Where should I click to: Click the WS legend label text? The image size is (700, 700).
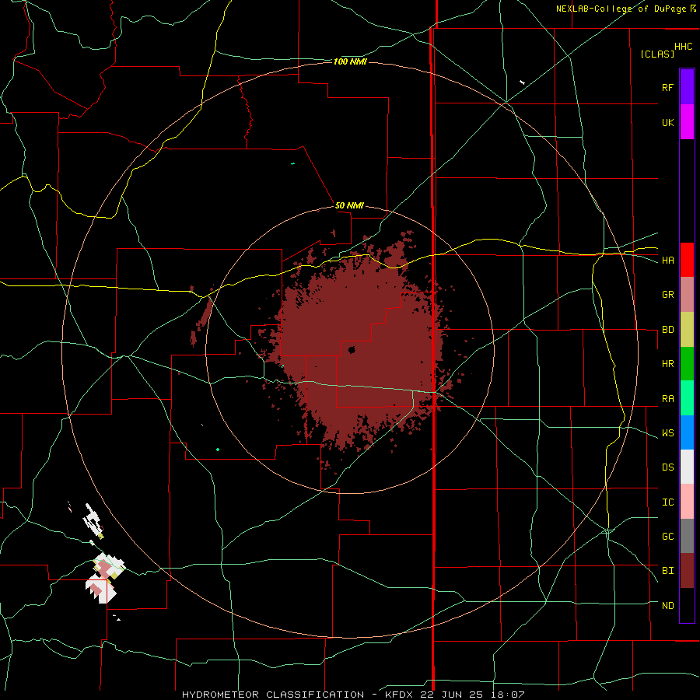[x=667, y=433]
